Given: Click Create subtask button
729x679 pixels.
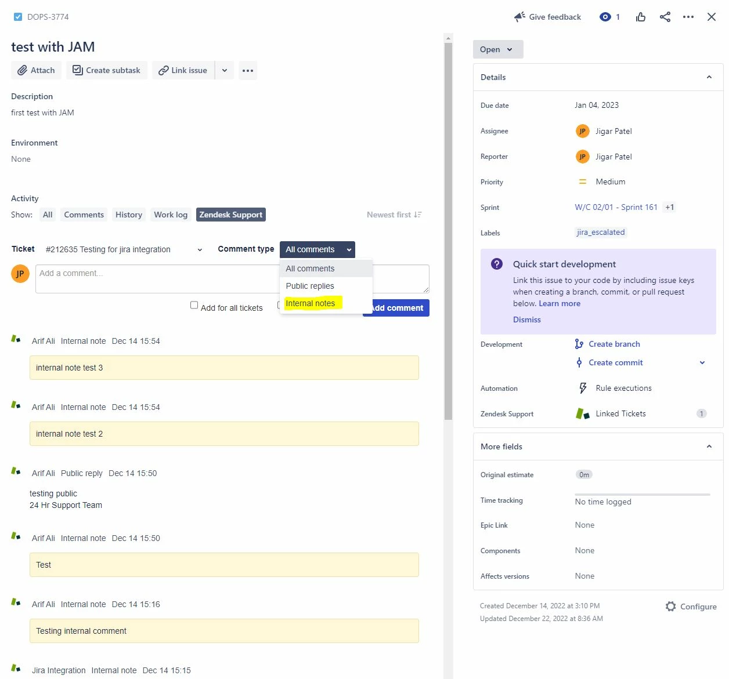Looking at the screenshot, I should pyautogui.click(x=107, y=70).
